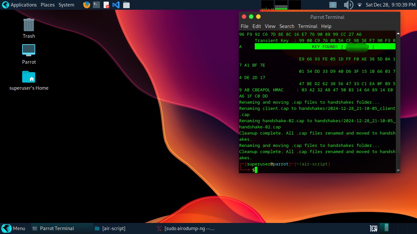Click the volume speaker icon
The height and width of the screenshot is (234, 417).
click(x=348, y=5)
